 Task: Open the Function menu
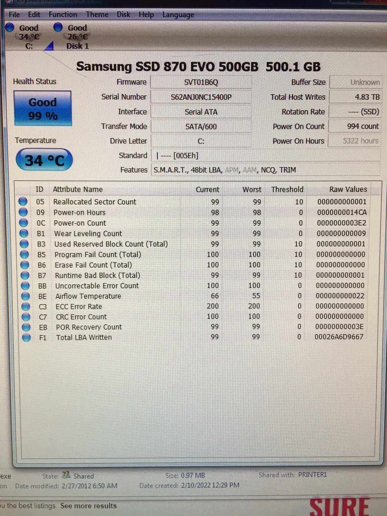pyautogui.click(x=63, y=15)
